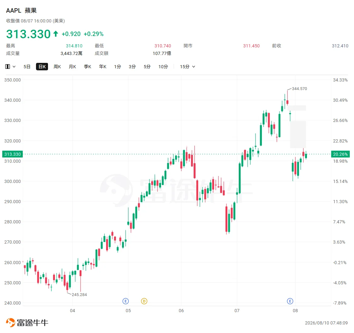Click the blue earnings E marker near 05
354x333 pixels.
125,301
